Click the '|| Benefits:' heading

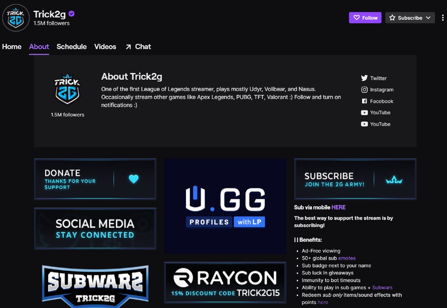point(308,240)
